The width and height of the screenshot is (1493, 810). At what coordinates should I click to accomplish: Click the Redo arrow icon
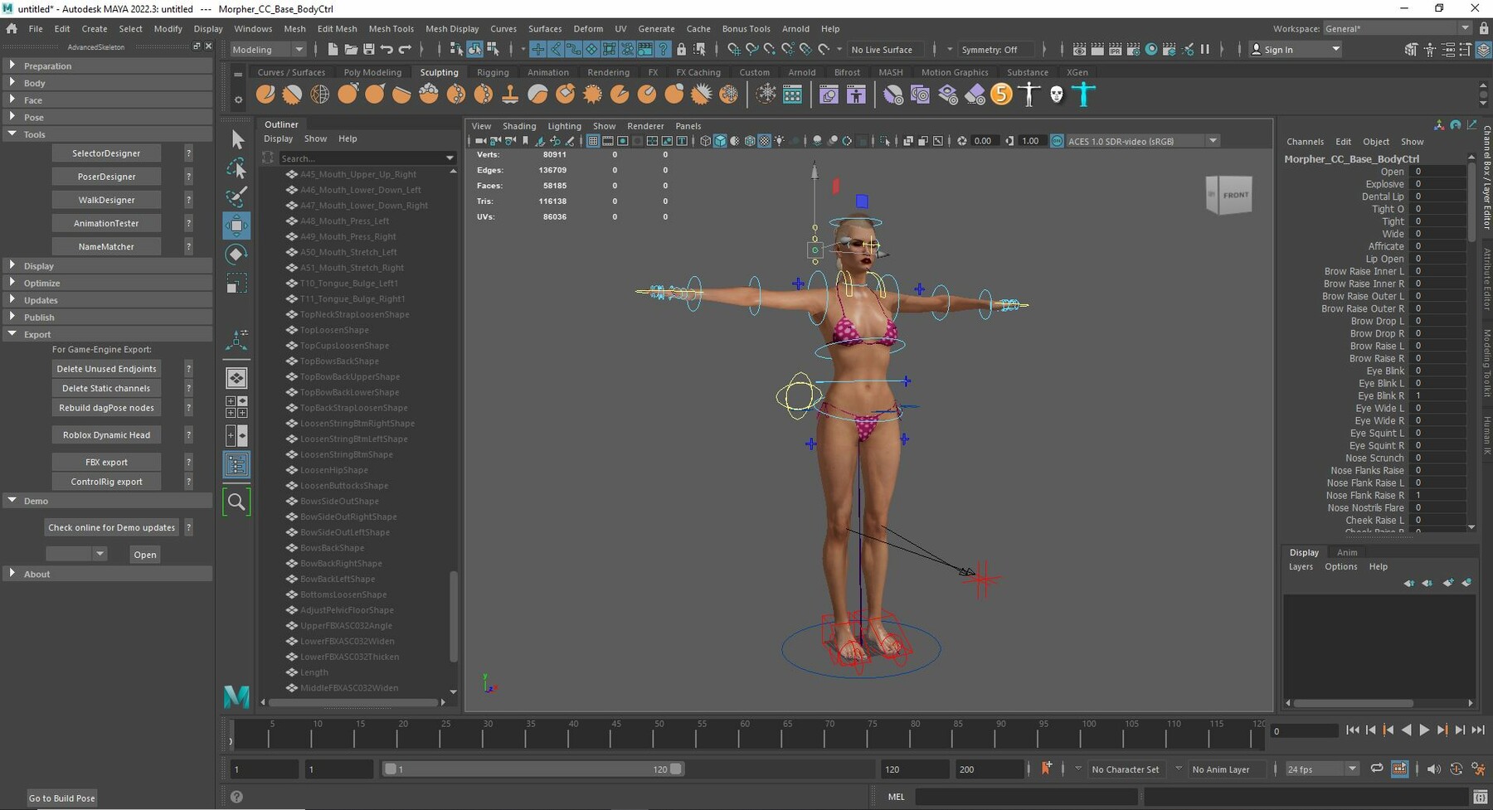pos(405,50)
